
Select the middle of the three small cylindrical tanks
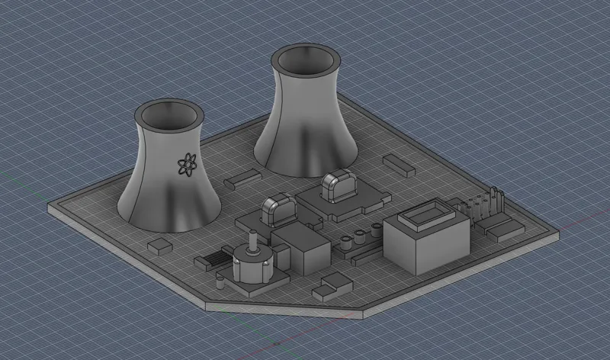click(358, 236)
